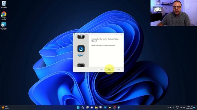Open taskbar Search
The image size is (197, 110).
click(x=83, y=108)
